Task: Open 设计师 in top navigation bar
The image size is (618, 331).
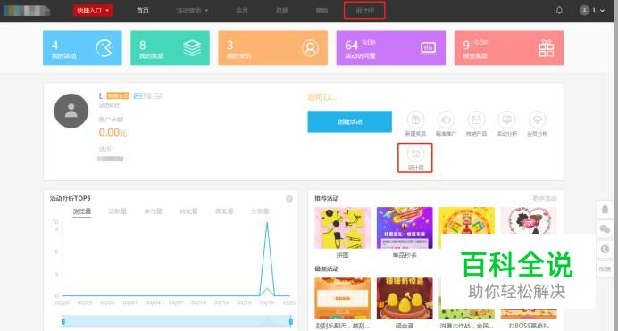Action: pos(364,11)
